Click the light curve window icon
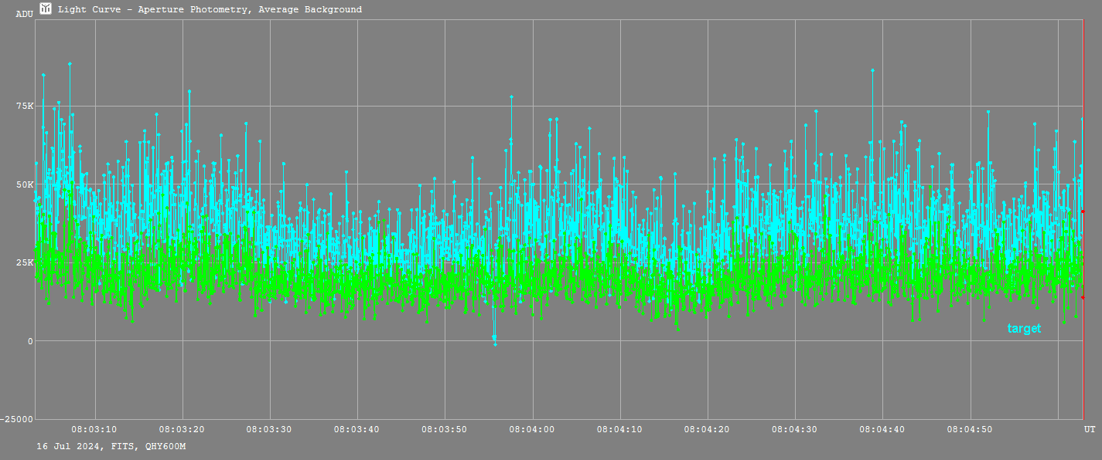Viewport: 1102px width, 460px height. click(46, 8)
